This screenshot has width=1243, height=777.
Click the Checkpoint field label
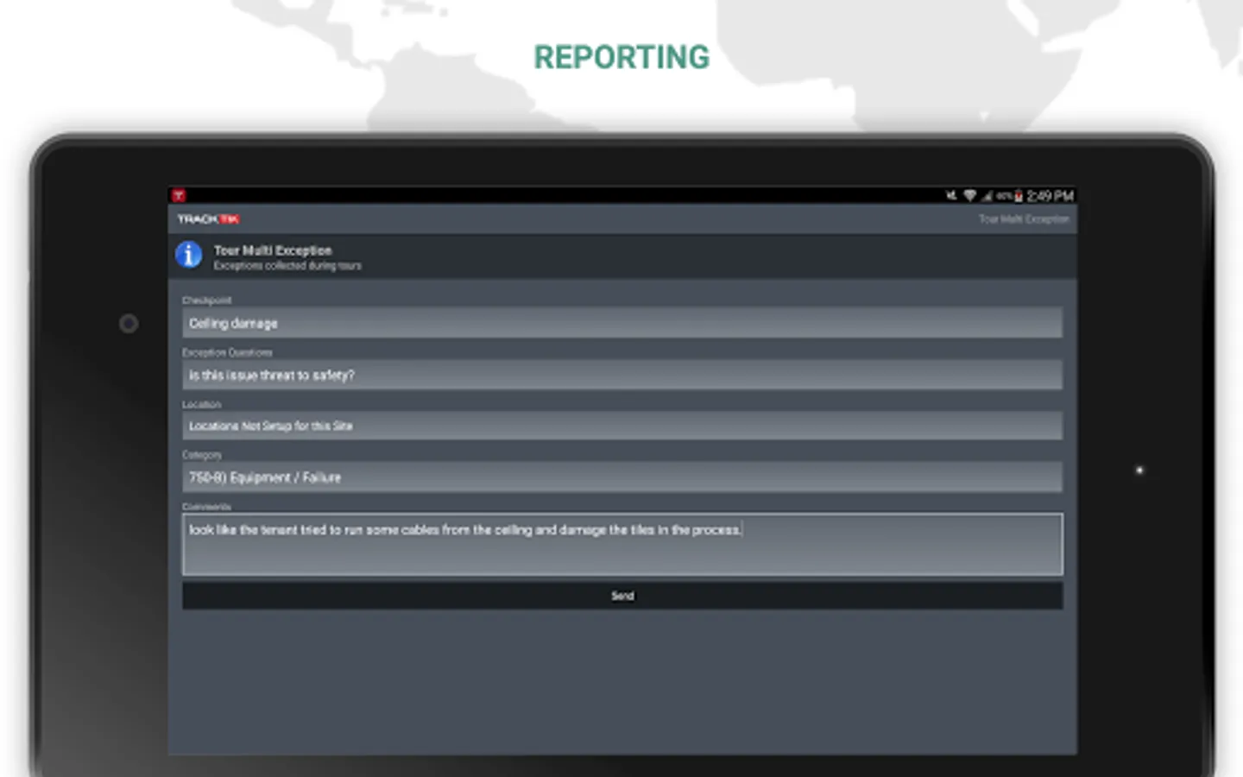point(206,300)
